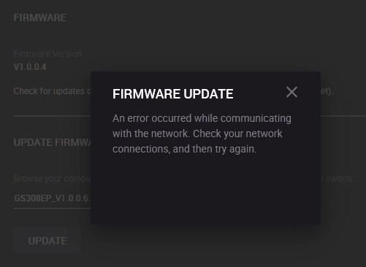This screenshot has width=366, height=267.
Task: Click 'An error occurred while communicating' message line
Action: click(202, 119)
